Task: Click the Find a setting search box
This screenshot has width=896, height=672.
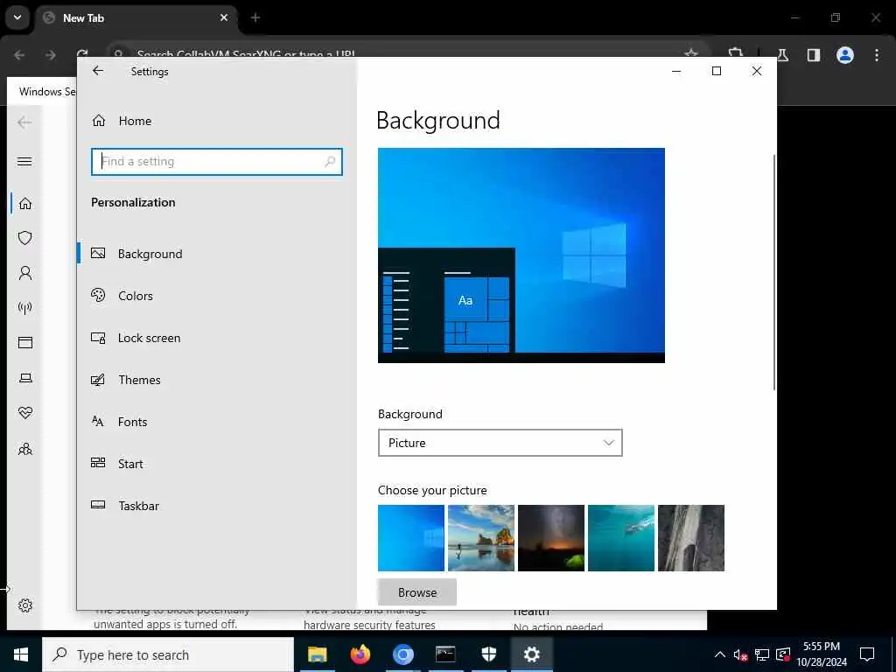Action: [x=217, y=162]
